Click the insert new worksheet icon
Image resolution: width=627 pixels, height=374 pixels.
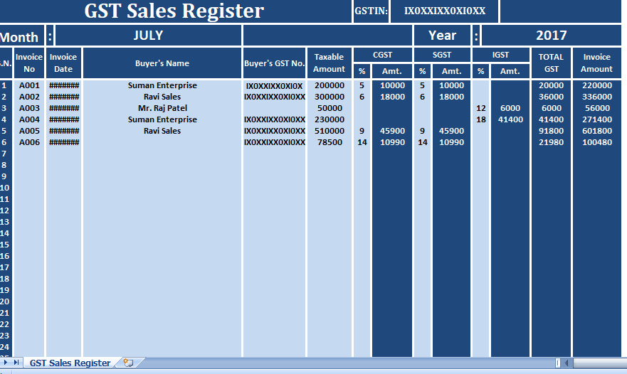pyautogui.click(x=128, y=363)
